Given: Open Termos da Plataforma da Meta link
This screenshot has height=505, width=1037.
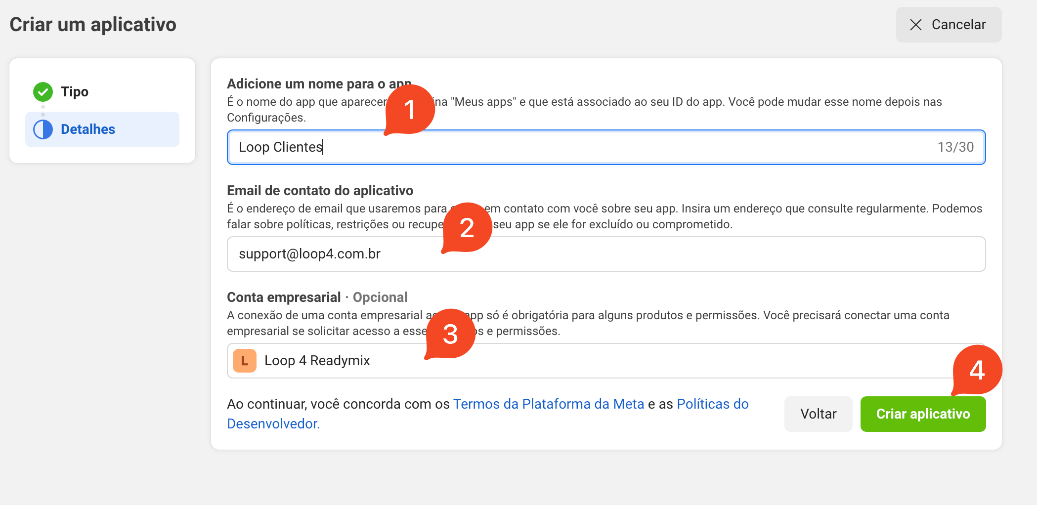Looking at the screenshot, I should pos(548,404).
